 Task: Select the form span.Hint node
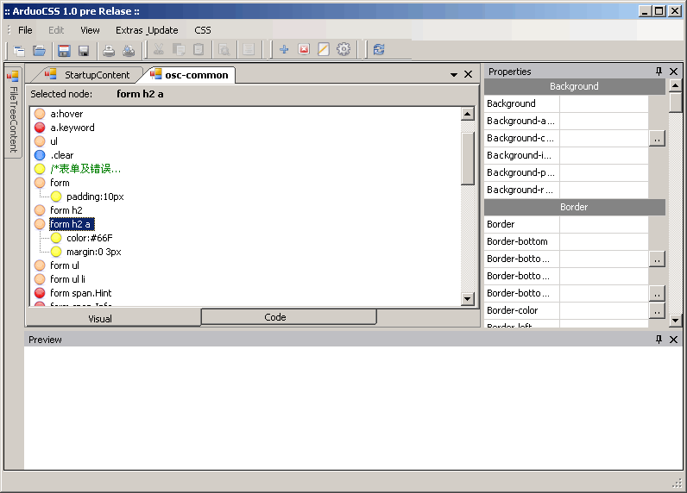click(80, 293)
